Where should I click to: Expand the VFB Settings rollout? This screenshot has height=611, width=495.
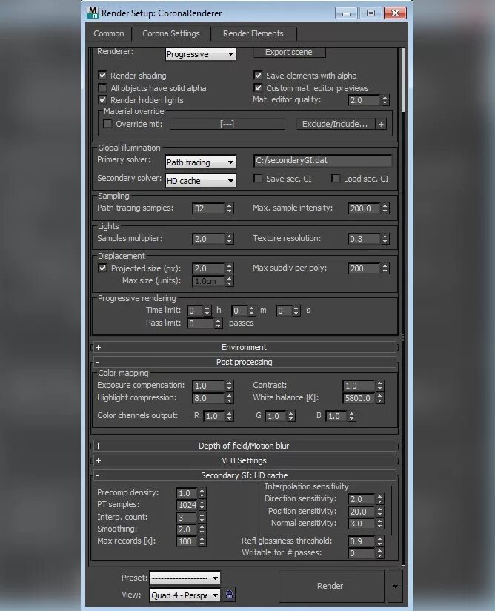[244, 460]
